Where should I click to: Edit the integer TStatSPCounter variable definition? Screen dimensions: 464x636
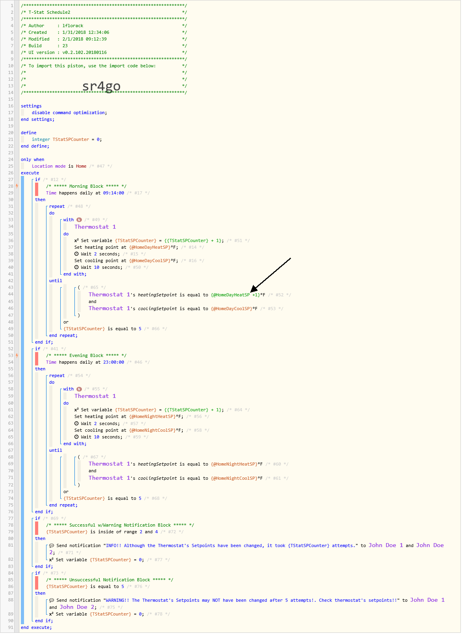[x=67, y=139]
